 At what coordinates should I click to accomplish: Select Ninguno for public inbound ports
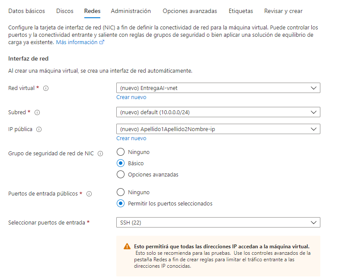(x=121, y=192)
